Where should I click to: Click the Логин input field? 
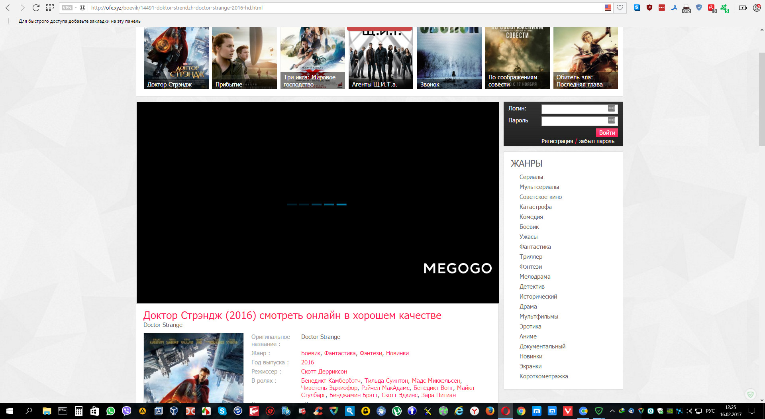click(x=580, y=109)
